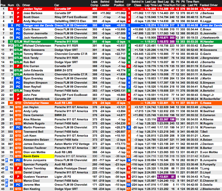Screen dimensions: 222x191
Task: Click driver 'Michael Christensen'
Action: 37,46
